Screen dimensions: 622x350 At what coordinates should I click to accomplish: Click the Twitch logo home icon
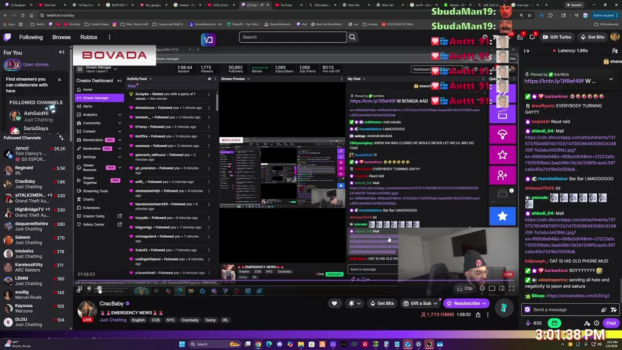pyautogui.click(x=7, y=37)
